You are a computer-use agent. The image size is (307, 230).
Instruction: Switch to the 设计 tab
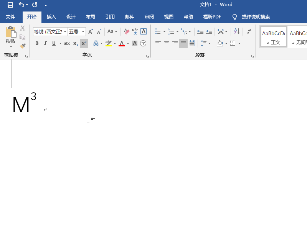[x=71, y=17]
